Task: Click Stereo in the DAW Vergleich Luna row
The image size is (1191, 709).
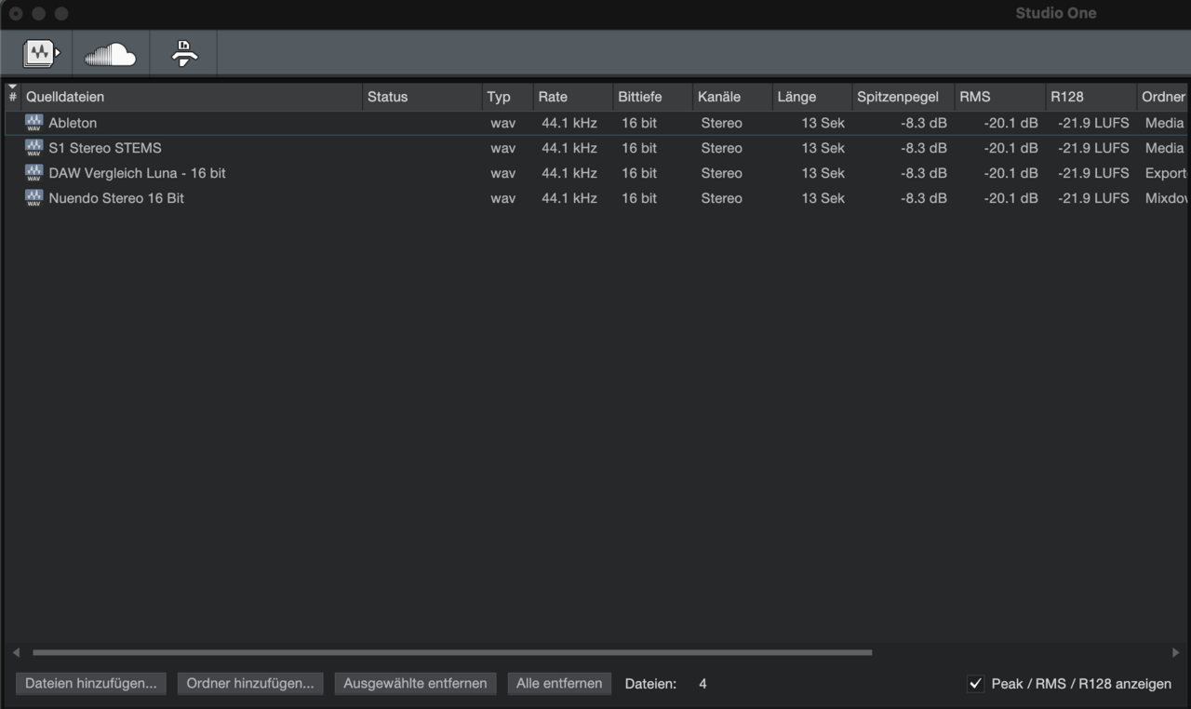Action: click(x=722, y=173)
